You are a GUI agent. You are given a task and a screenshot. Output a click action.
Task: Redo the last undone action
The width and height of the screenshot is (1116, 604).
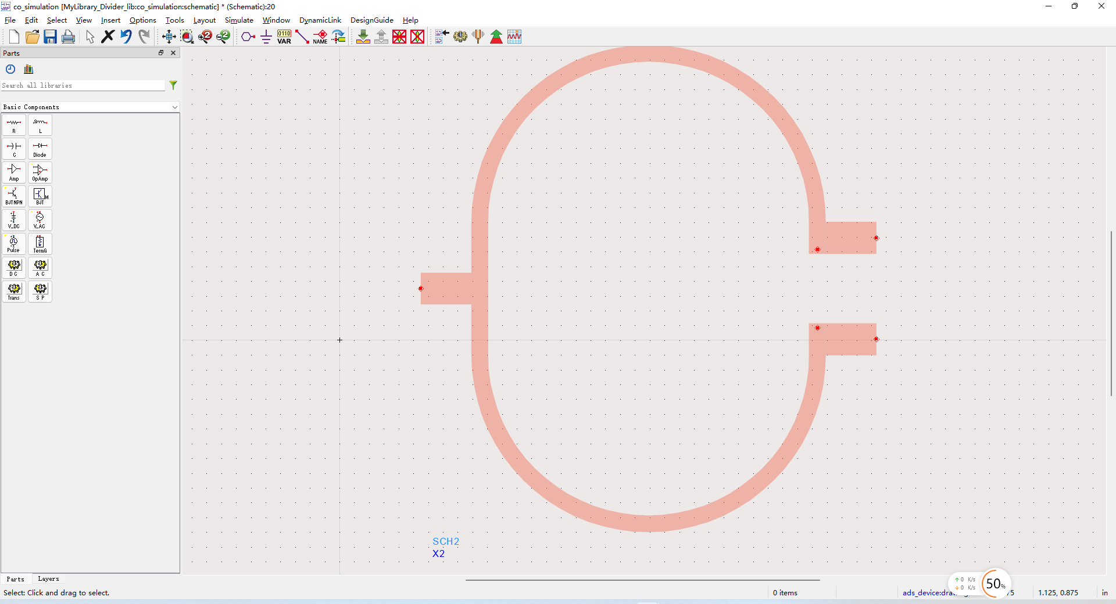pyautogui.click(x=144, y=37)
